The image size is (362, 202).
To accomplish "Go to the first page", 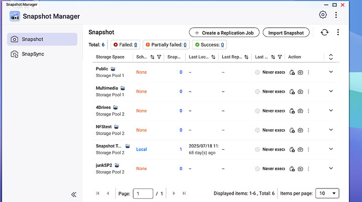I will pyautogui.click(x=98, y=194).
